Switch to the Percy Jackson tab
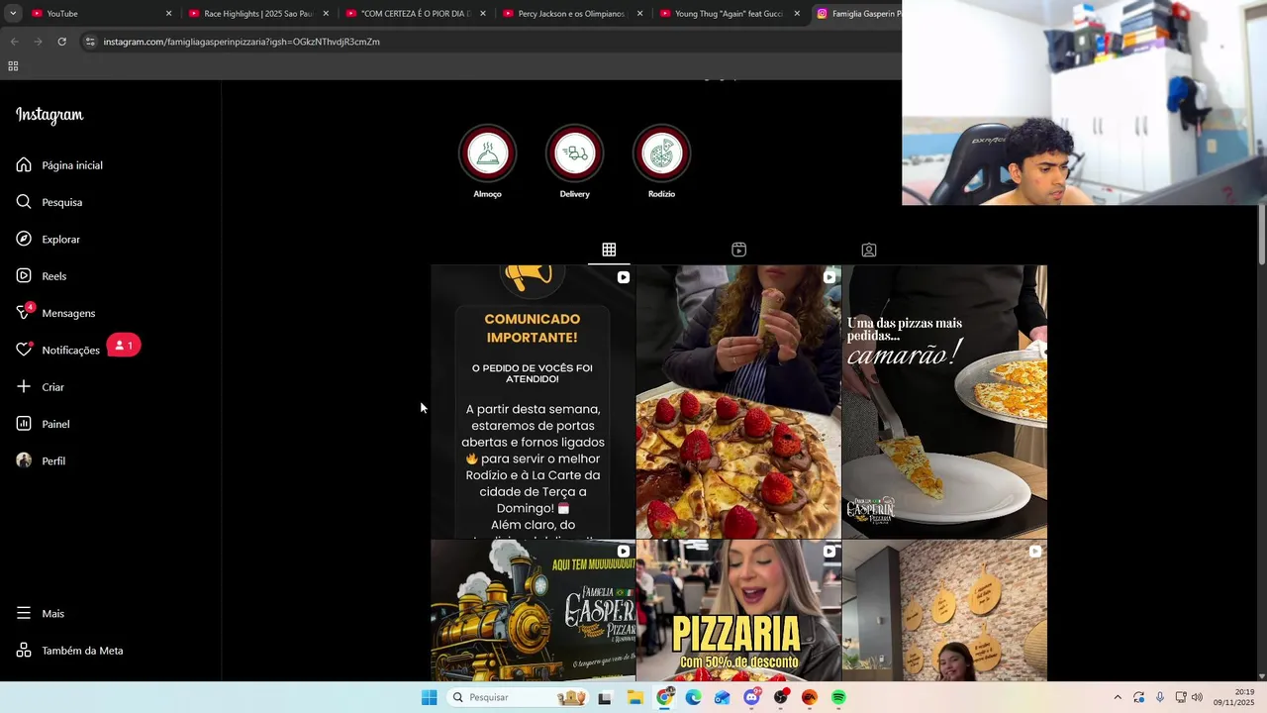The image size is (1267, 713). (x=571, y=14)
